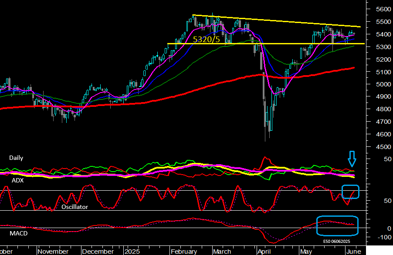Click the MACD -100 axis value

coord(384,237)
